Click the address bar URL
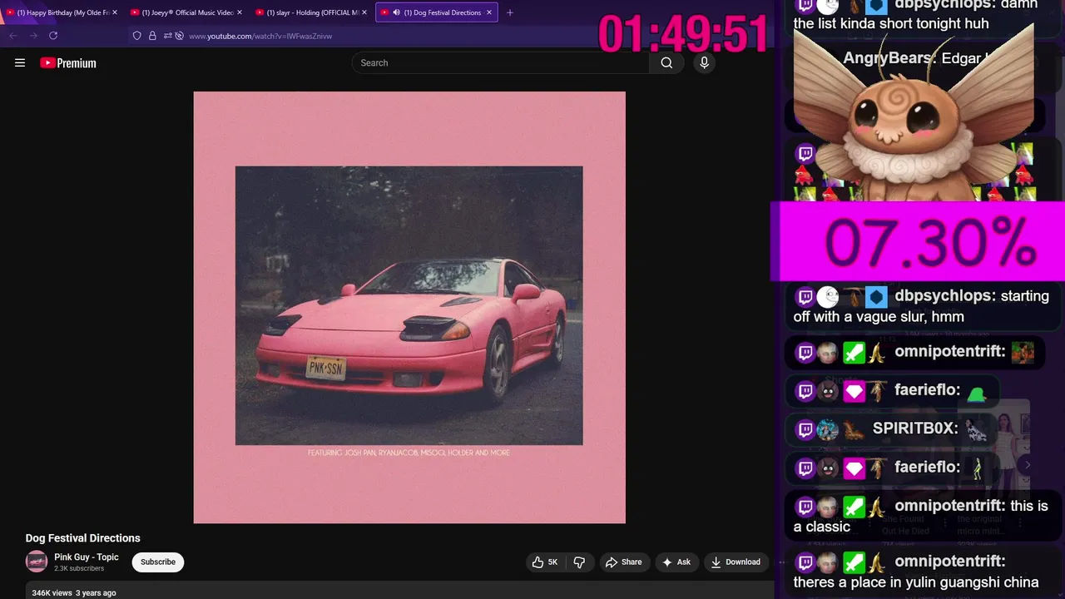 [260, 36]
